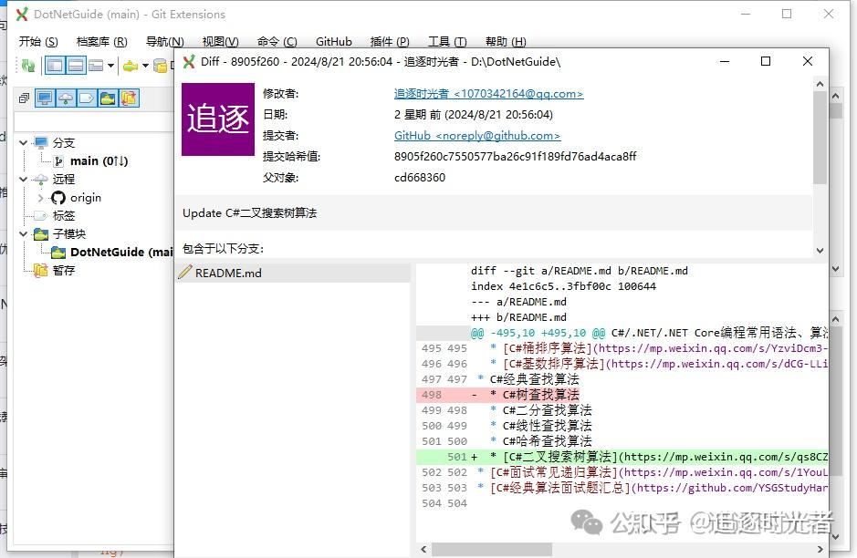Screen dimensions: 857x558
Task: Click the purple 追逐 author avatar
Action: [x=218, y=119]
